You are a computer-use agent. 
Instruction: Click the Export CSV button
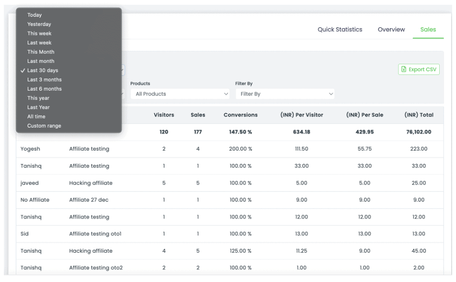pos(419,70)
